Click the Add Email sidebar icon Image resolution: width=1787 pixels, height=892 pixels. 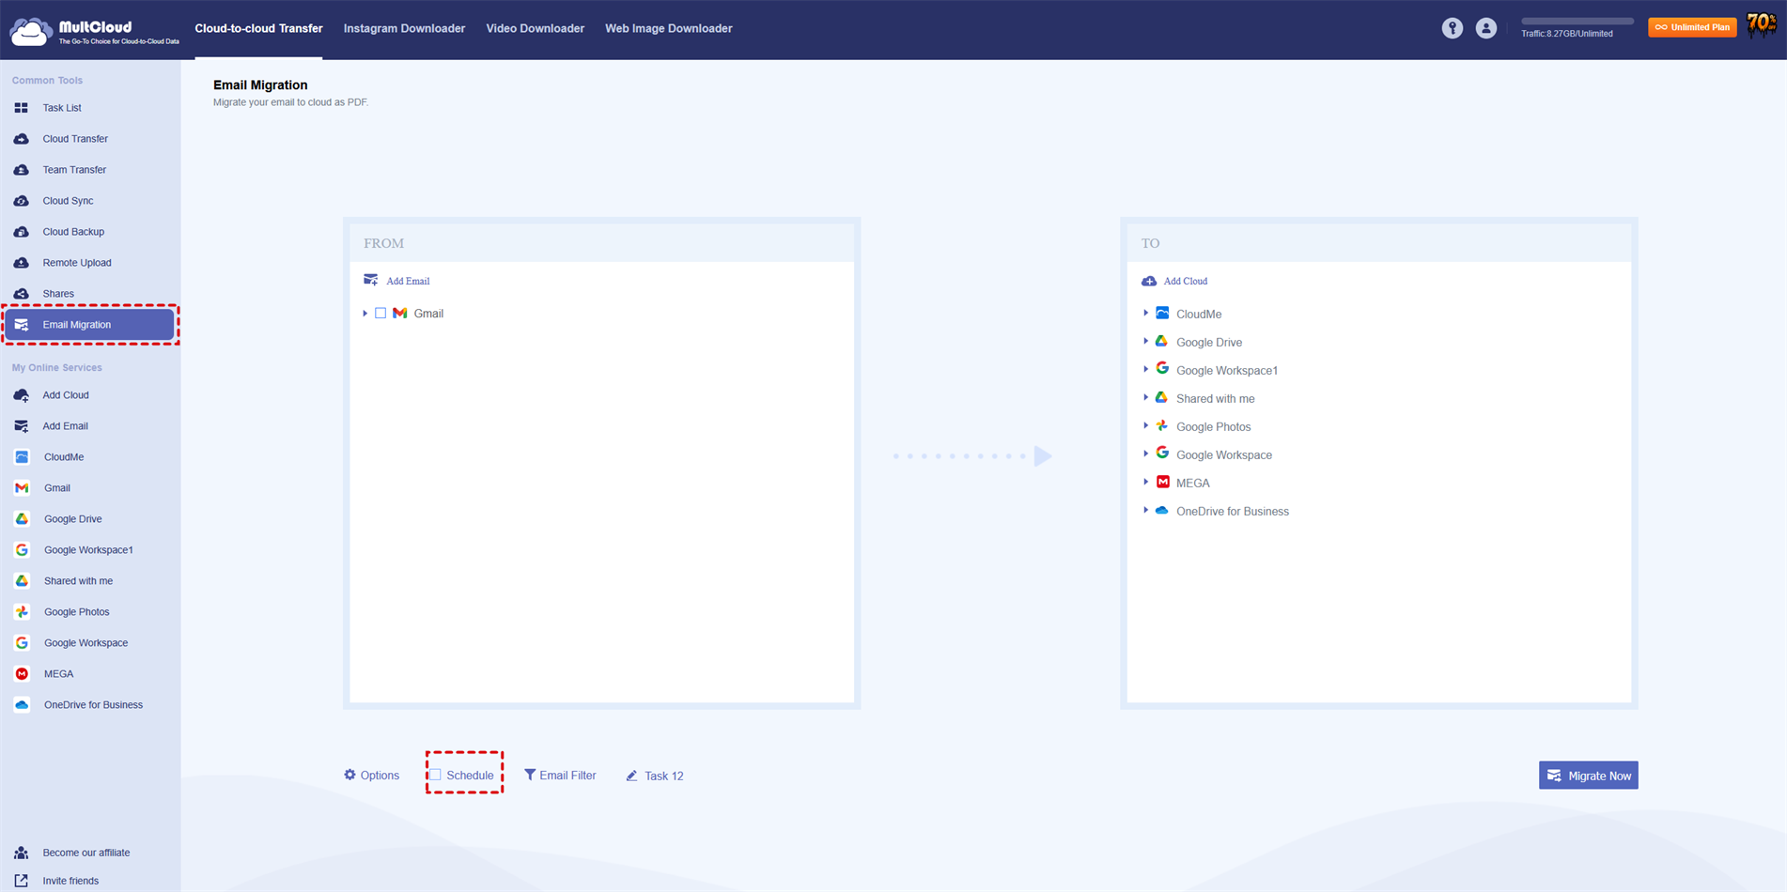tap(21, 426)
